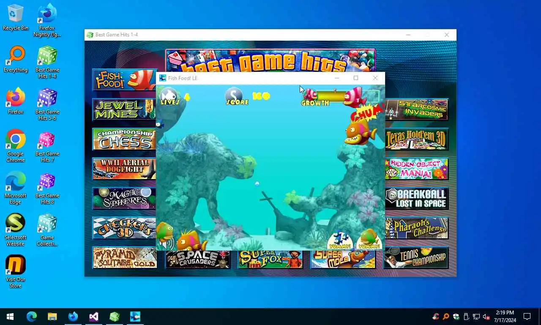Open the Windows Start menu

point(10,317)
